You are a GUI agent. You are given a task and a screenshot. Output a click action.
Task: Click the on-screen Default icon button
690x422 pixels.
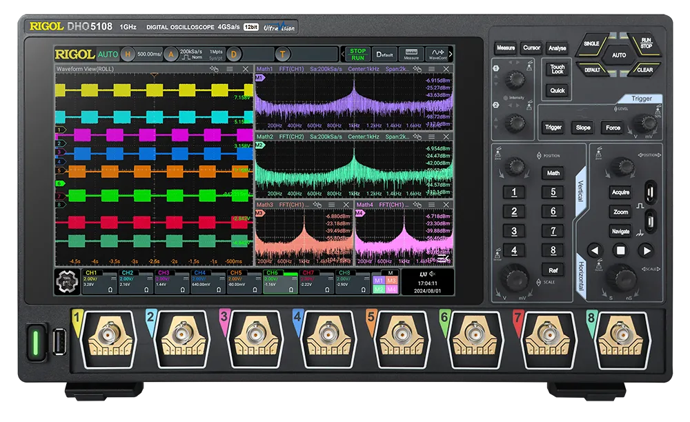click(384, 54)
